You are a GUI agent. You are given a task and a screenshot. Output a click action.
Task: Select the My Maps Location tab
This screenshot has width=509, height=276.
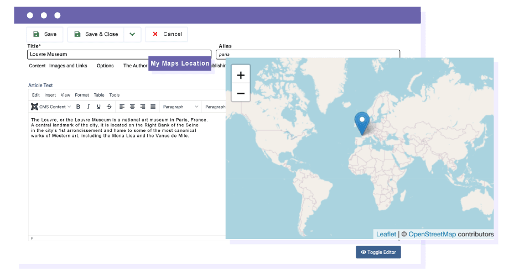[x=180, y=63]
